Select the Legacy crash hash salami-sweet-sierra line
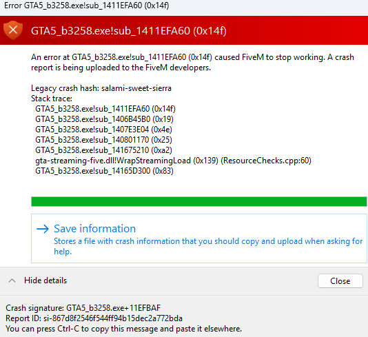This screenshot has width=368, height=337. [101, 88]
